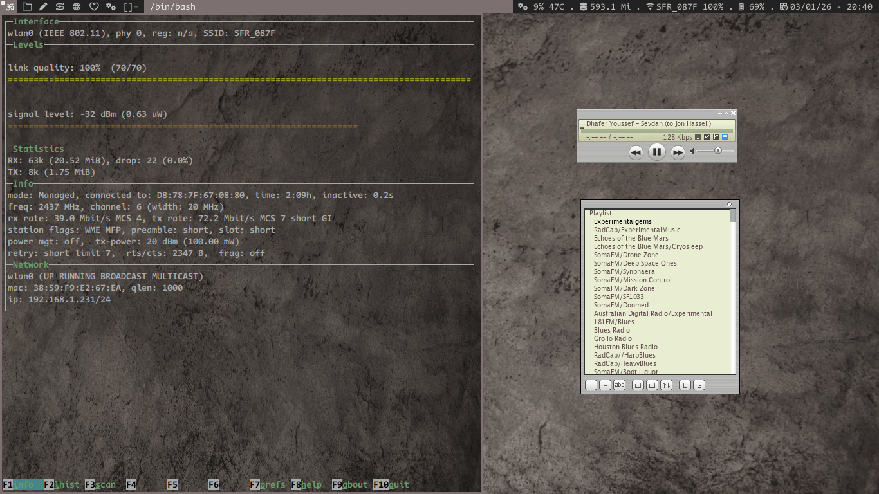Screen dimensions: 879x494
Task: Pause playback in the audio player
Action: point(656,152)
